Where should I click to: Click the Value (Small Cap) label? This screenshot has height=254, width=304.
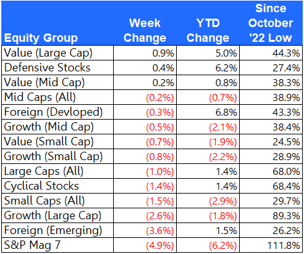(49, 141)
